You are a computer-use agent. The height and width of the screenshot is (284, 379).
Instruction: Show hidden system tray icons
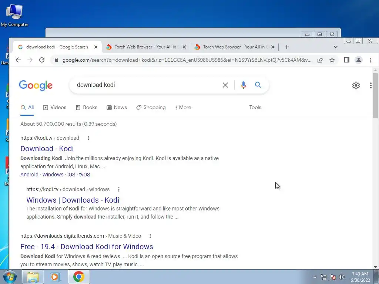pos(315,277)
